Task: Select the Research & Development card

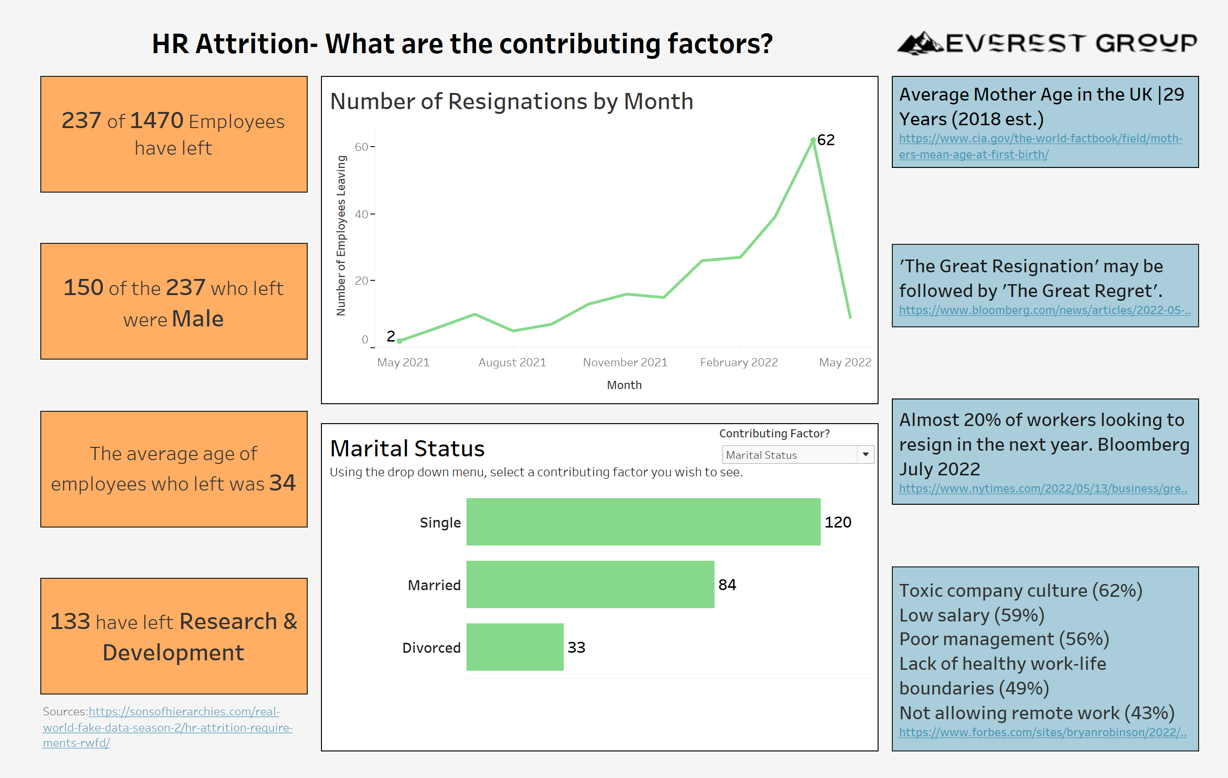Action: [x=174, y=636]
